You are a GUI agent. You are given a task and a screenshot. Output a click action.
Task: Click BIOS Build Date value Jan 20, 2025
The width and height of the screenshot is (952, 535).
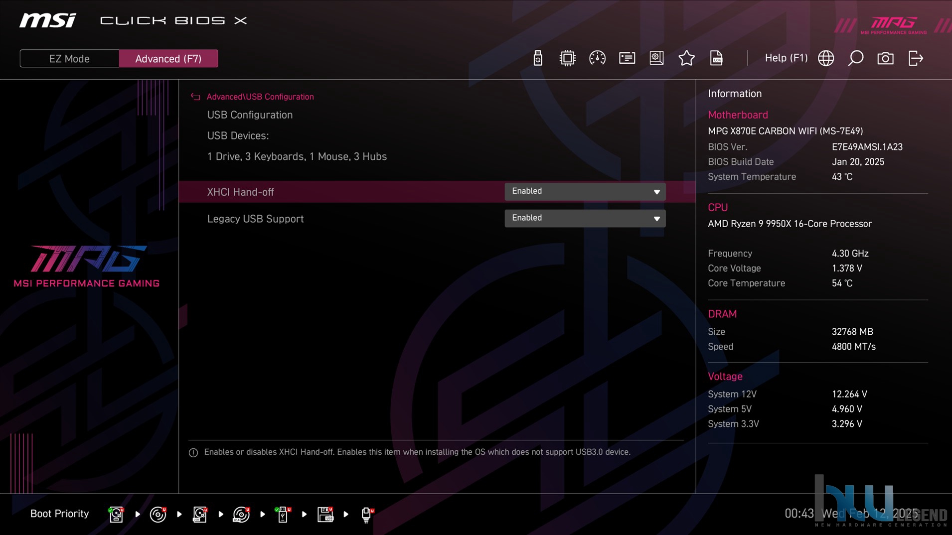(x=857, y=162)
